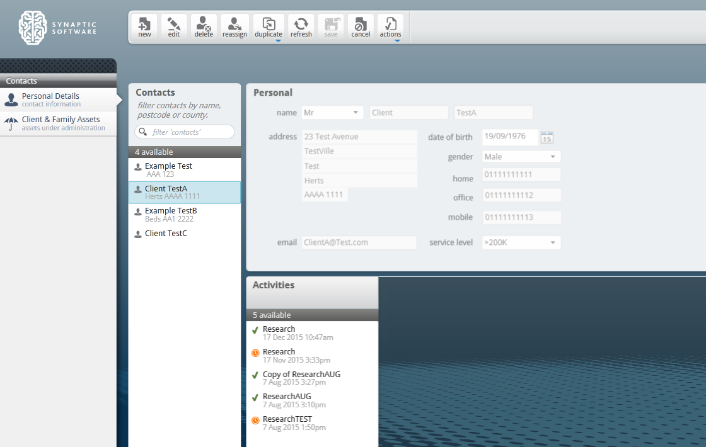The height and width of the screenshot is (447, 706).
Task: Click person icon beside Client TestC
Action: tap(138, 234)
